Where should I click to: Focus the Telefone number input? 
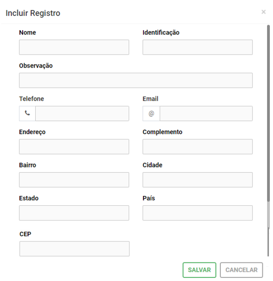[82, 113]
